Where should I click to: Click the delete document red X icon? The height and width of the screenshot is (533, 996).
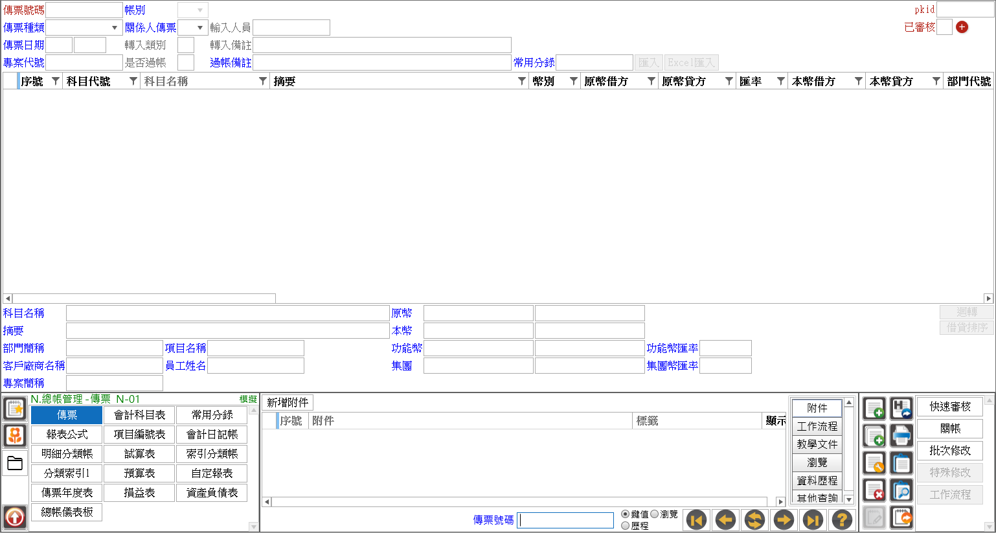[874, 490]
